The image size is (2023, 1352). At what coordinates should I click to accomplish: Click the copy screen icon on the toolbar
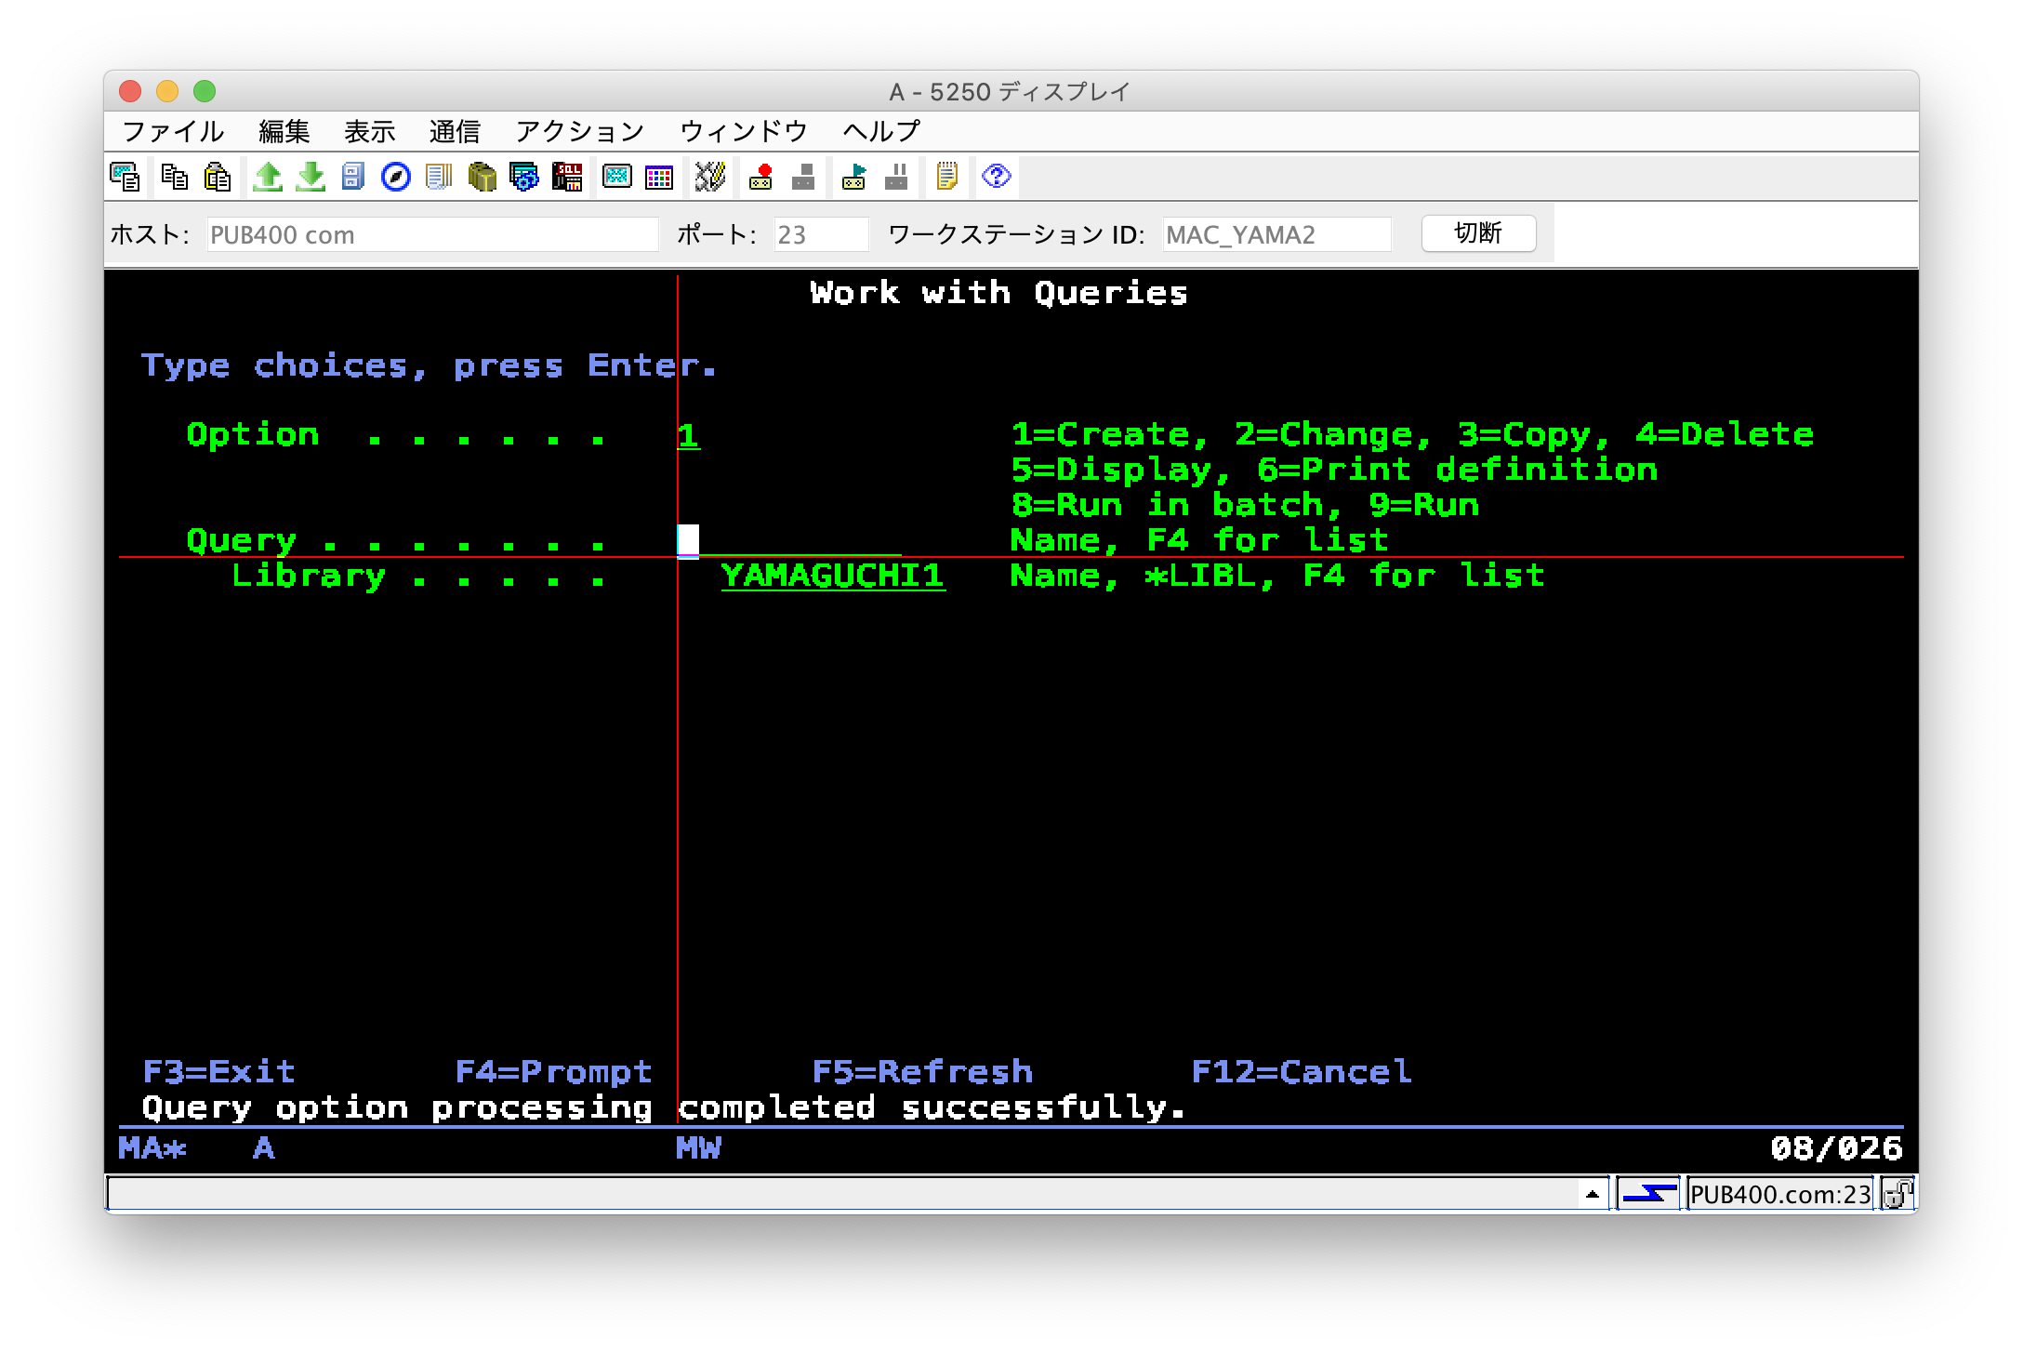click(126, 177)
